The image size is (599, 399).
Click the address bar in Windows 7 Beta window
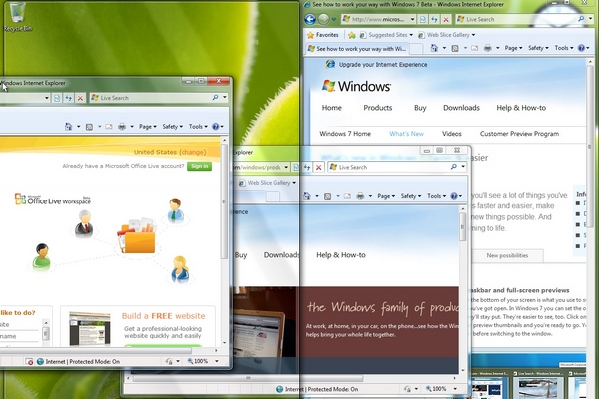[378, 19]
